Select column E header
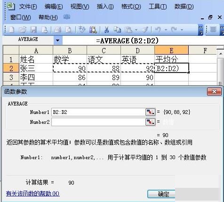 (x=171, y=50)
